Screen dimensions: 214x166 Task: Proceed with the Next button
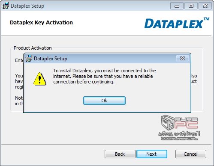tap(152, 154)
